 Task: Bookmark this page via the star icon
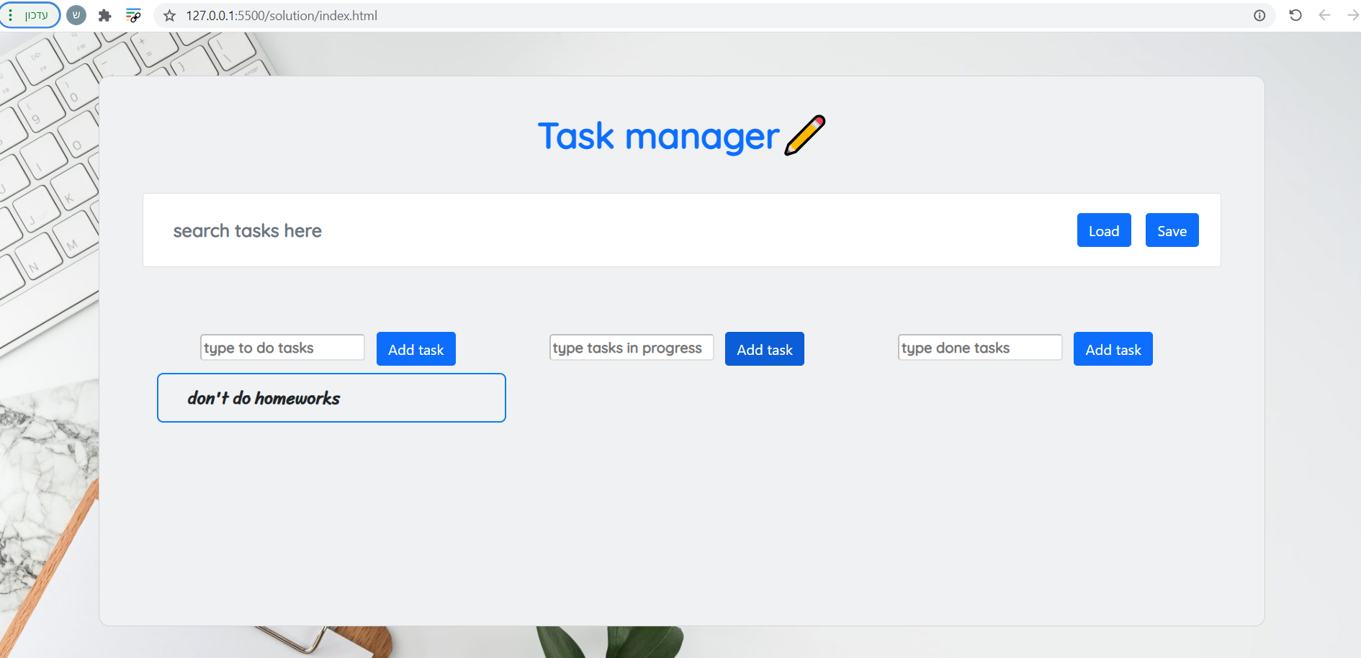[x=169, y=15]
